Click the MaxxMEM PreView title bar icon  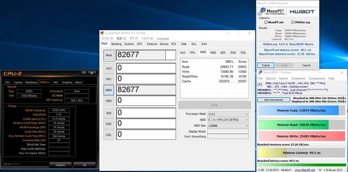coord(260,72)
